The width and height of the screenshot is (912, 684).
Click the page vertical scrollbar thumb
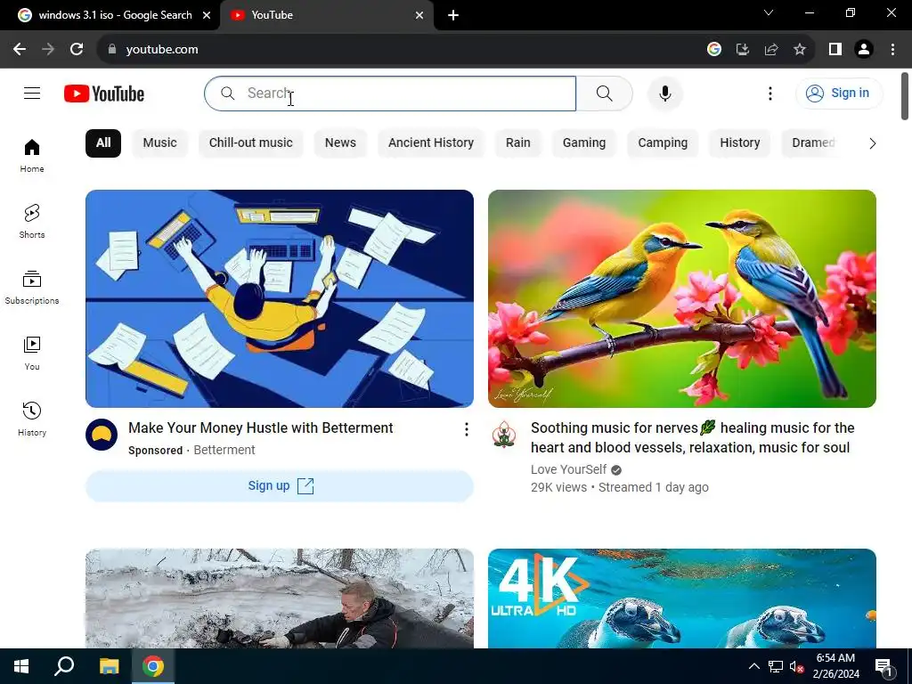click(905, 96)
